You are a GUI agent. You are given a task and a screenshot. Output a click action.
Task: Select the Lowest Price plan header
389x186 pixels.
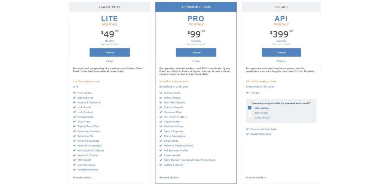point(109,7)
